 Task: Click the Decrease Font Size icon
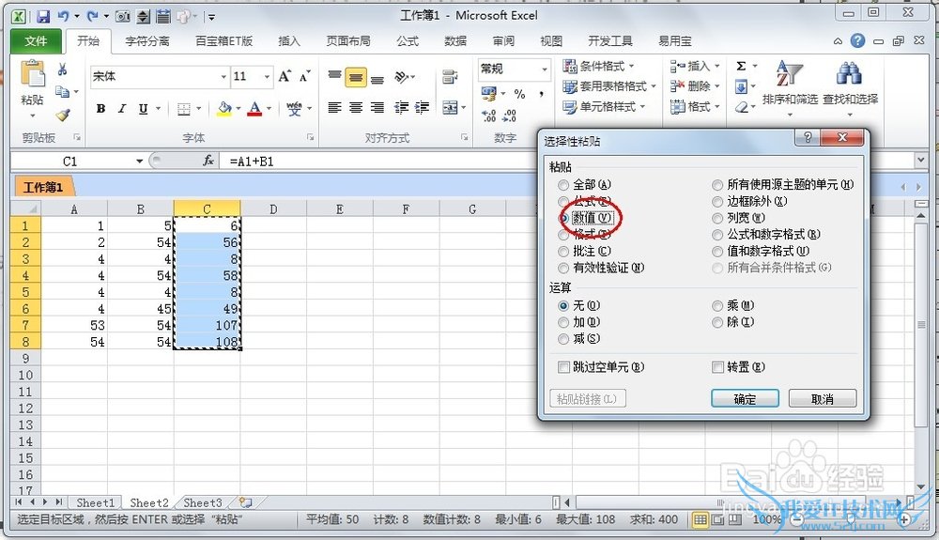click(x=305, y=76)
